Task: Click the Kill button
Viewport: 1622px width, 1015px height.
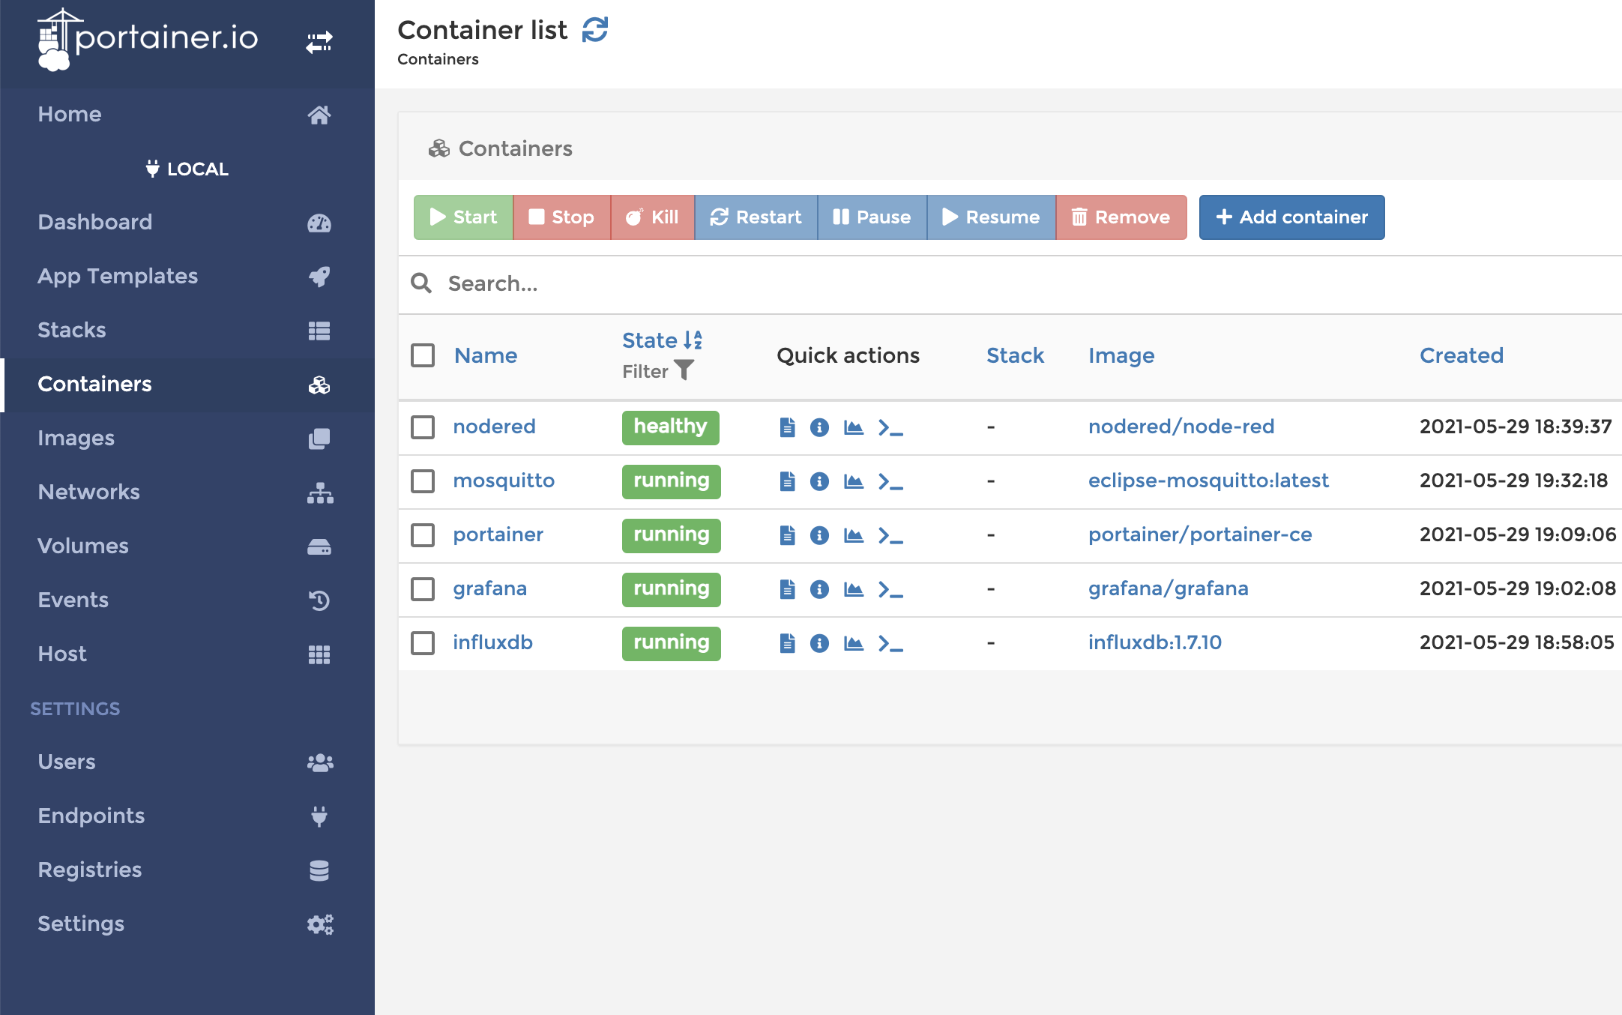Action: coord(653,217)
